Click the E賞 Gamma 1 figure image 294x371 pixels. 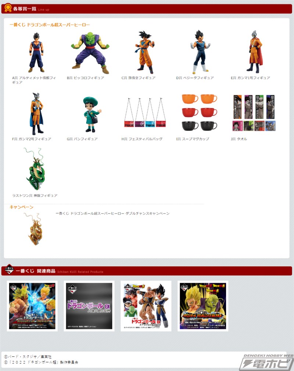(254, 52)
